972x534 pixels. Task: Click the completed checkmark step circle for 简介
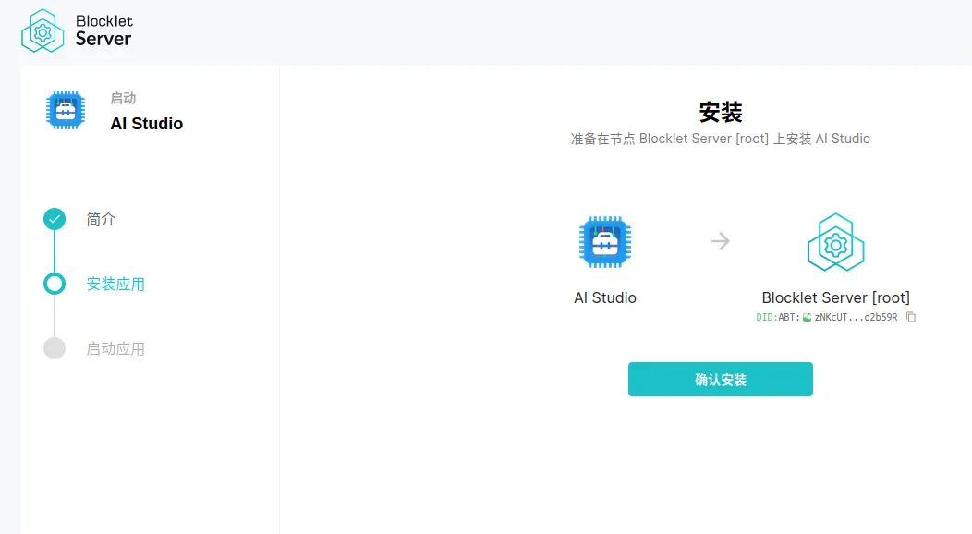(55, 219)
